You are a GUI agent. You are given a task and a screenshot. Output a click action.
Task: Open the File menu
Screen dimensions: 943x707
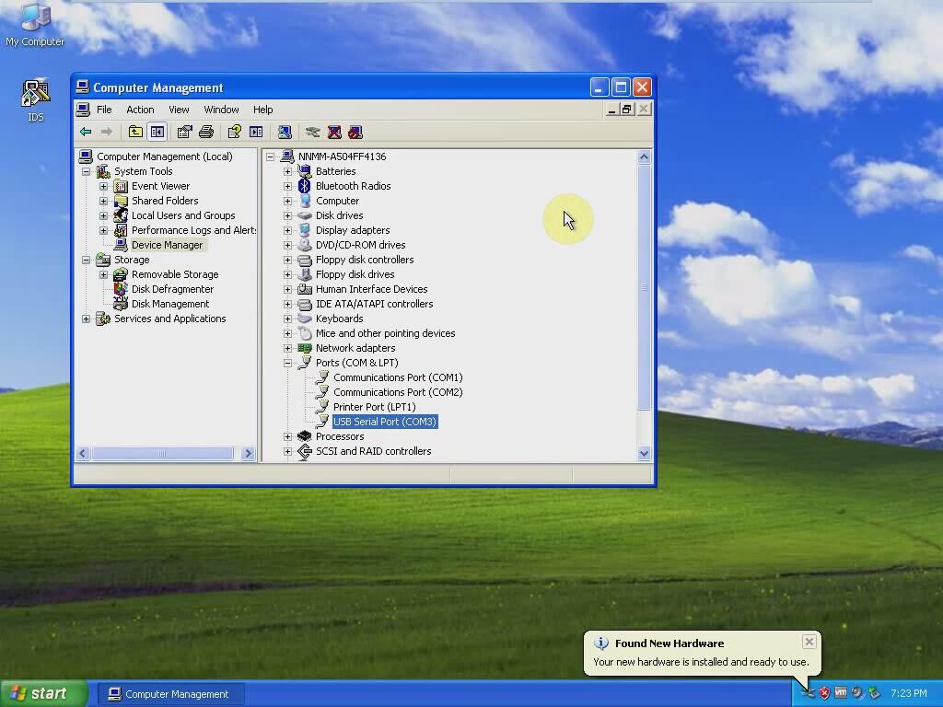(104, 110)
